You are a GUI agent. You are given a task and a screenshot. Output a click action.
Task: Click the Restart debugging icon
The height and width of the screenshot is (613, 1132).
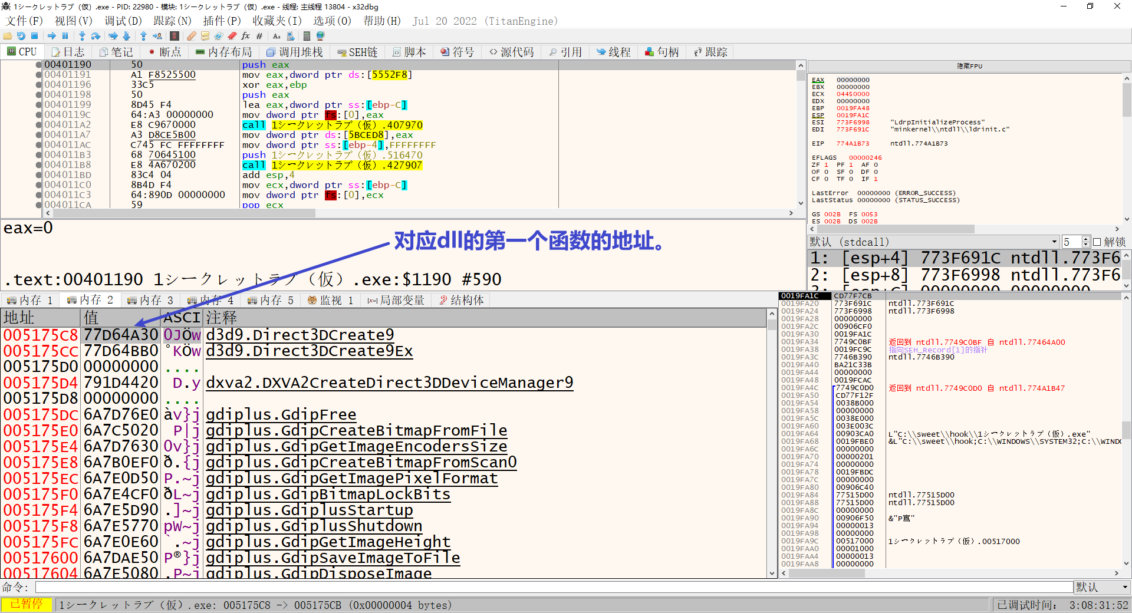point(21,36)
